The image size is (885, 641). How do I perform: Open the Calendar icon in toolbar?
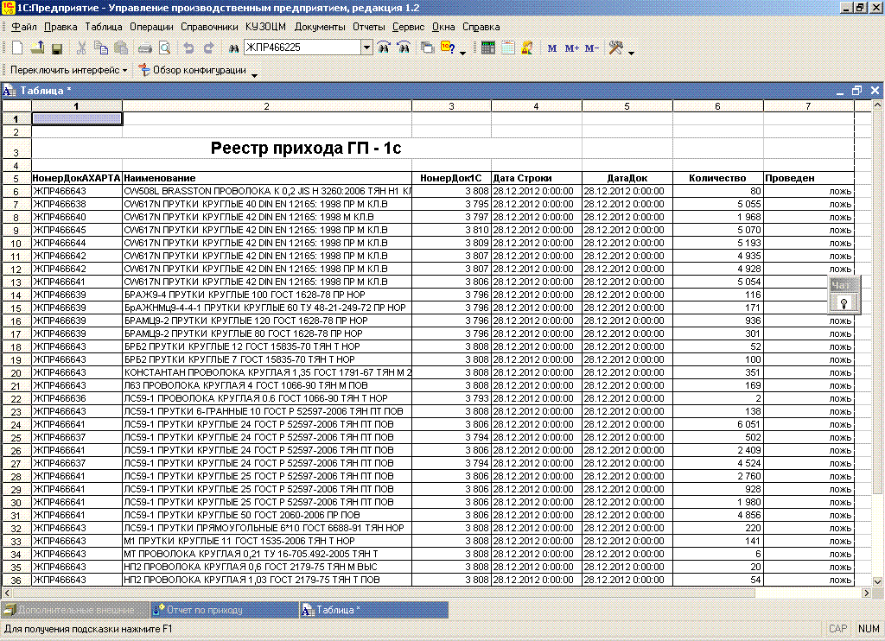[508, 48]
